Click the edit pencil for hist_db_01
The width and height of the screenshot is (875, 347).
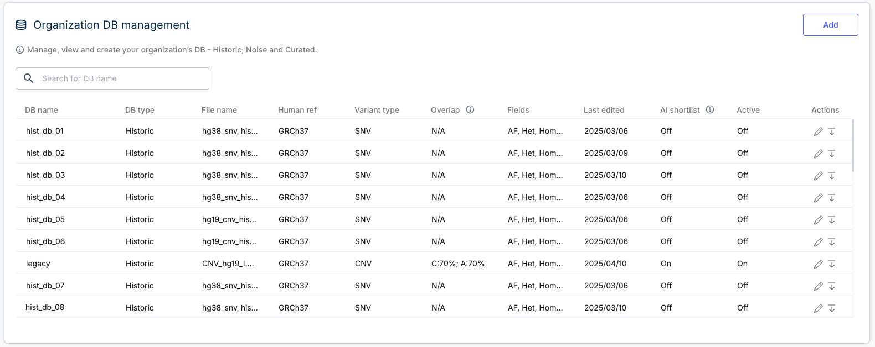pyautogui.click(x=818, y=132)
